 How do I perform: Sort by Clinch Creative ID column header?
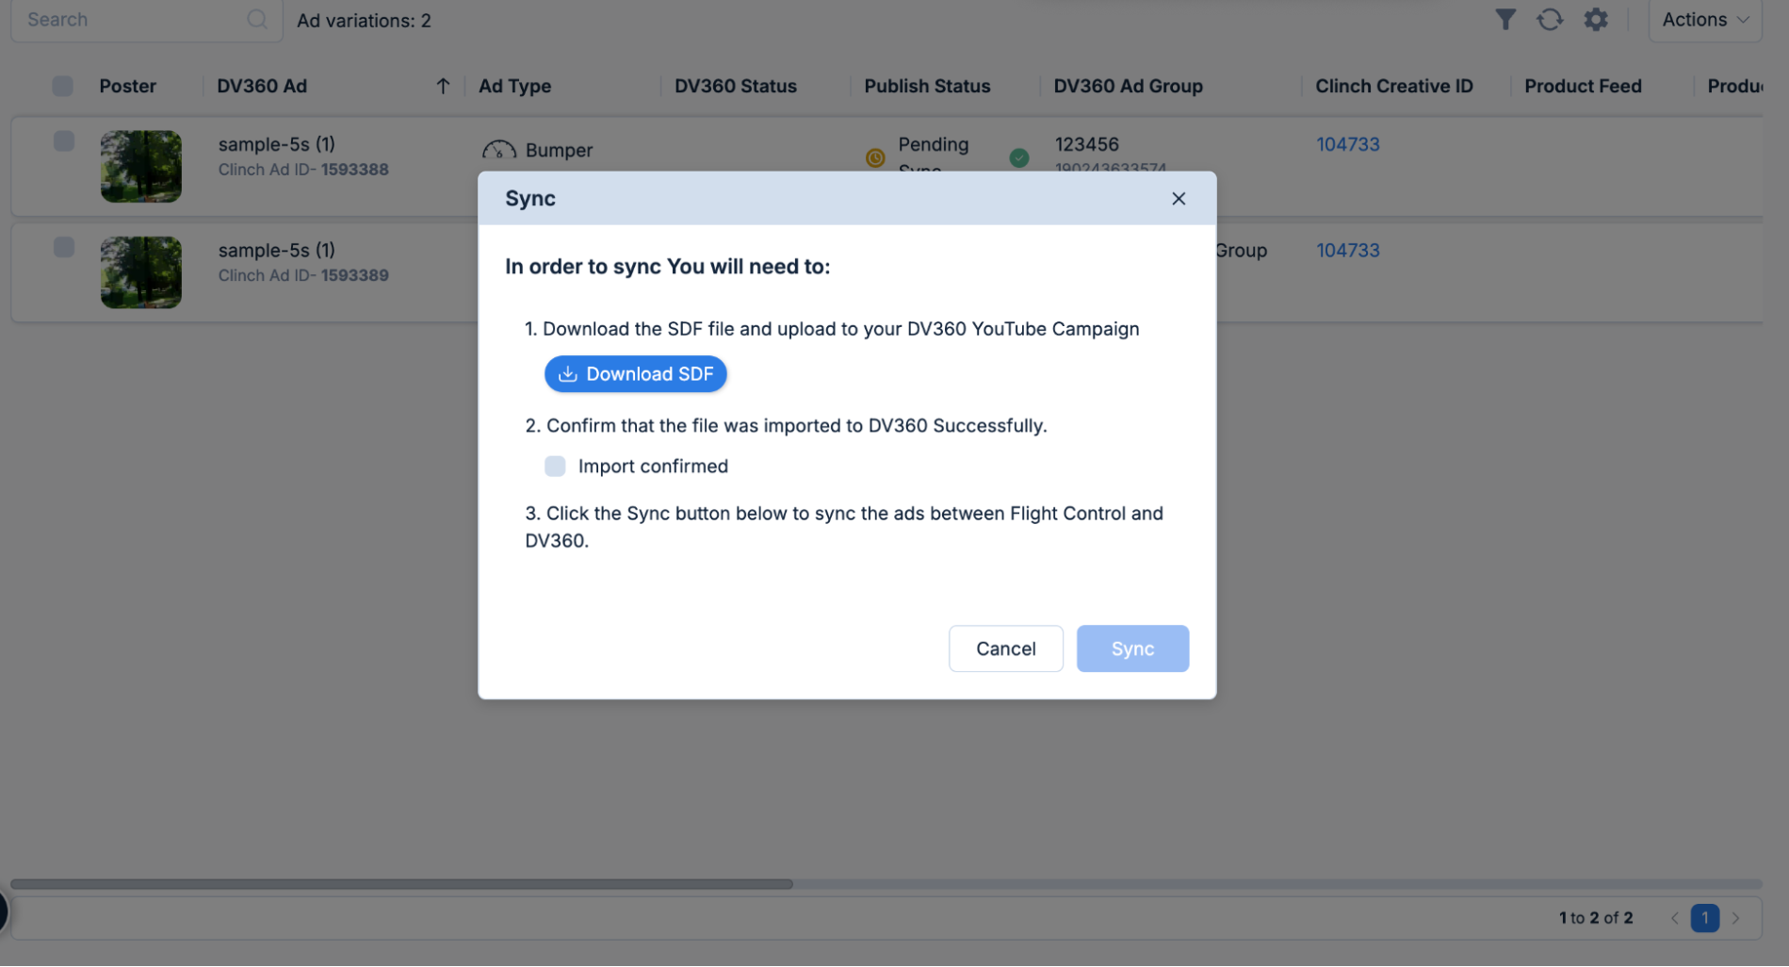1393,86
